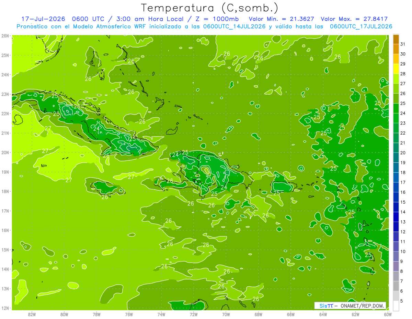Click "0600UTC_17JUL2026" valid-until time text
This screenshot has height=319, width=412.
click(361, 26)
